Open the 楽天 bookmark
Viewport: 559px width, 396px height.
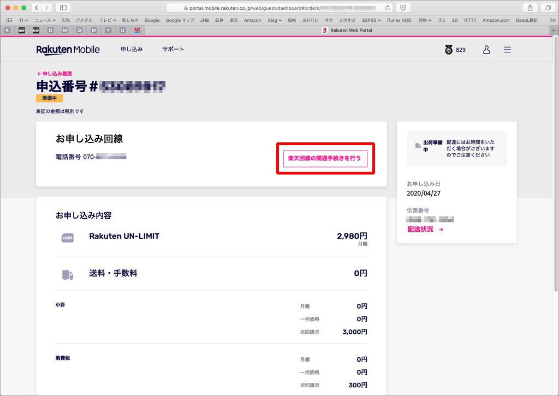[x=234, y=20]
